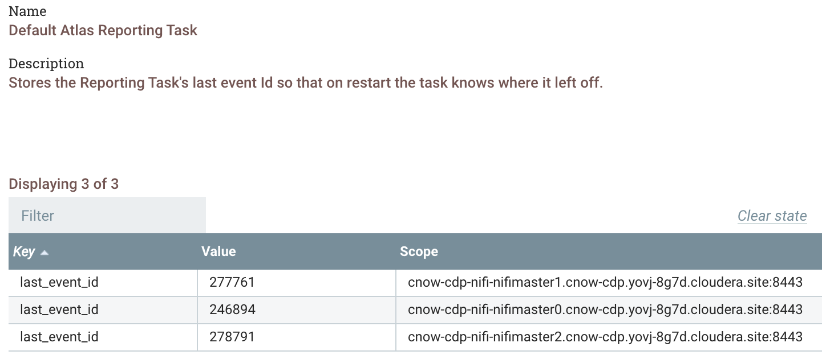Click the state description text
Screen dimensions: 822x355
[x=306, y=82]
